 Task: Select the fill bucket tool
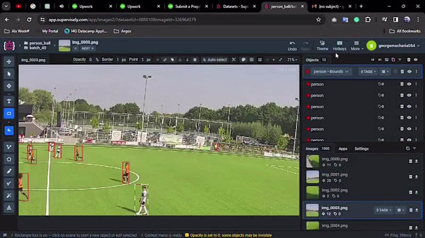pyautogui.click(x=9, y=130)
